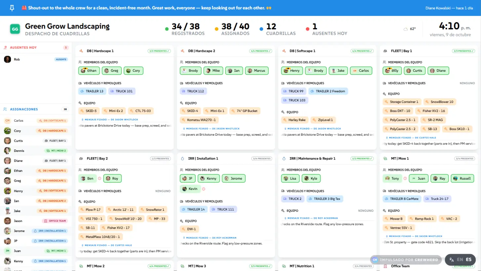
Task: Expand the 1/2 Presentes badge on FLEET Bay 2
Action: (x=160, y=158)
